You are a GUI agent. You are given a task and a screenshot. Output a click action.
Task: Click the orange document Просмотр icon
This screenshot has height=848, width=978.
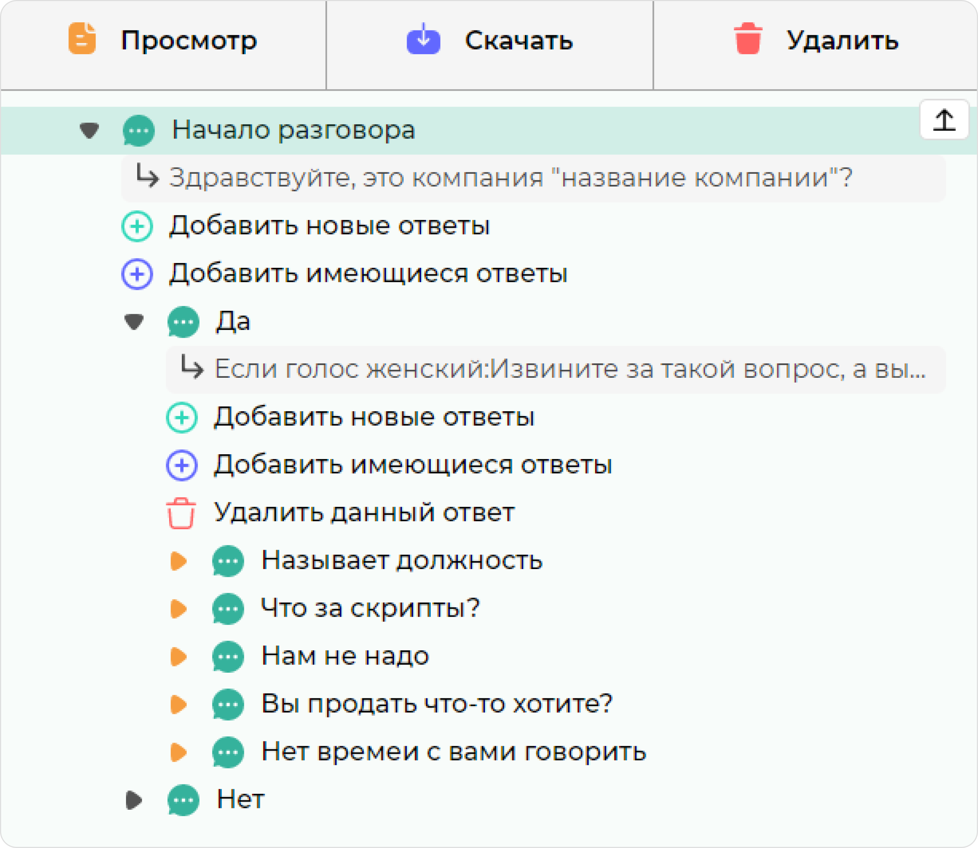[82, 39]
